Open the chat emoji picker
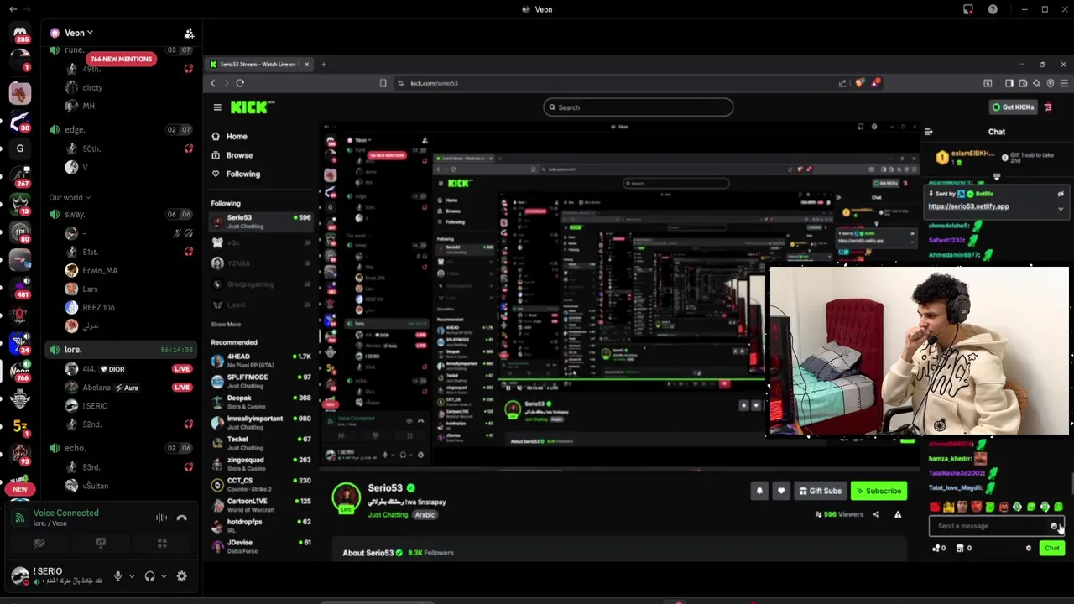Viewport: 1074px width, 604px height. tap(1055, 526)
